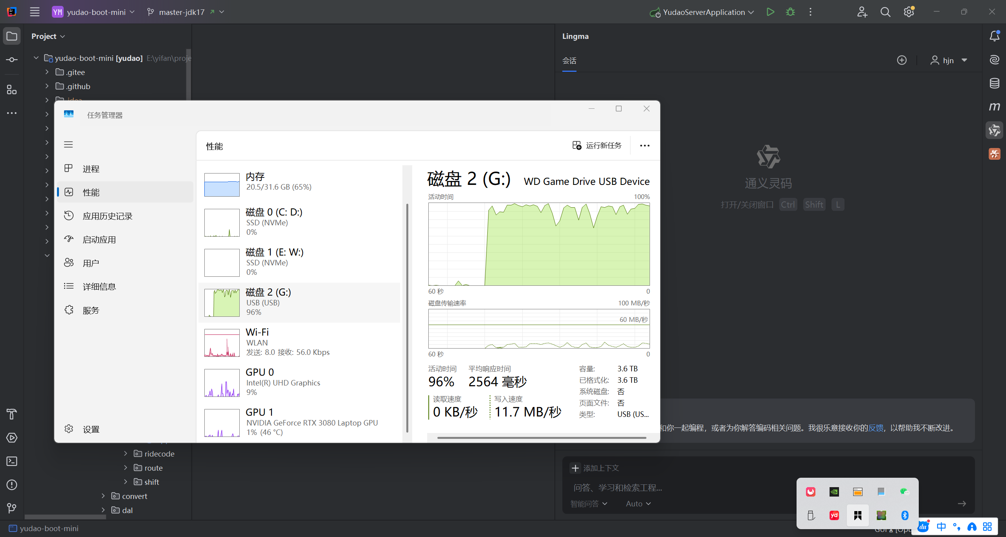Start a new Lingma chat session
Screen dimensions: 1006x537
click(902, 60)
